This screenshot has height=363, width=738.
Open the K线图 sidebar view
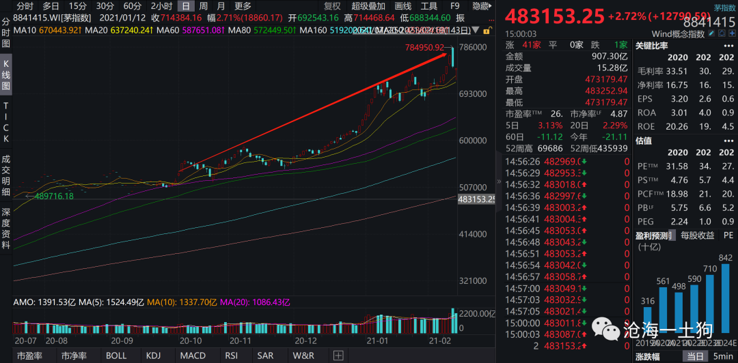click(x=6, y=75)
